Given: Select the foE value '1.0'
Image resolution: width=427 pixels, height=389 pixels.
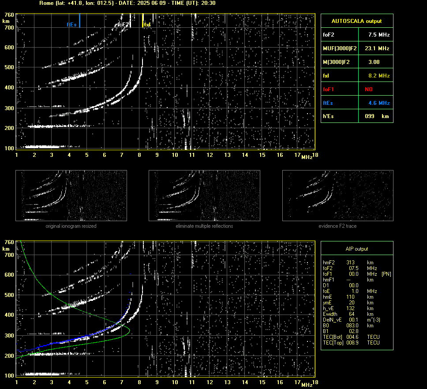Looking at the screenshot, I should (355, 291).
